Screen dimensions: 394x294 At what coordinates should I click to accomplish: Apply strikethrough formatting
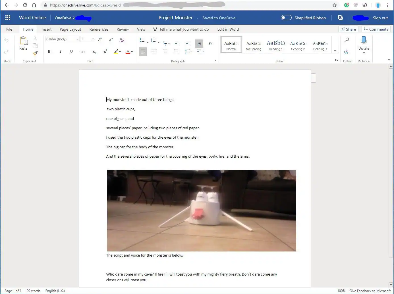[82, 52]
